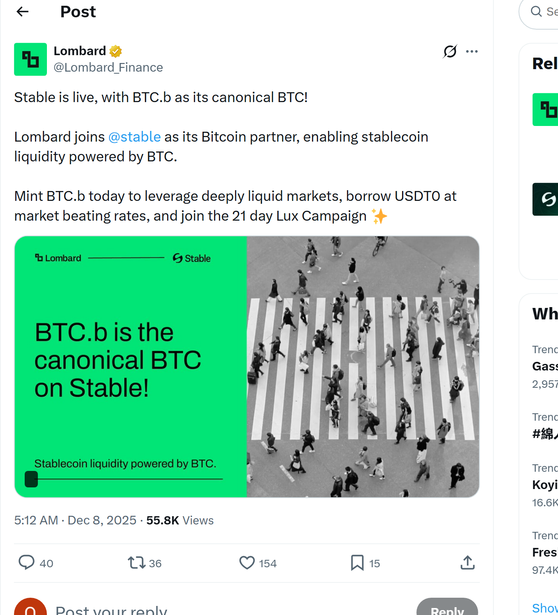Like Lombard's post

coord(246,563)
